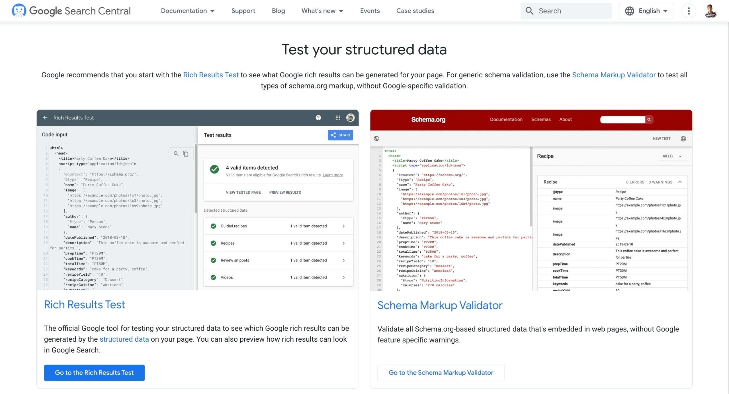The width and height of the screenshot is (729, 394).
Task: Click the Schema Markup Validator card heading
Action: [440, 305]
